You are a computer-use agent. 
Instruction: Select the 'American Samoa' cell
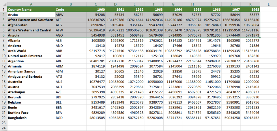tap(31, 71)
